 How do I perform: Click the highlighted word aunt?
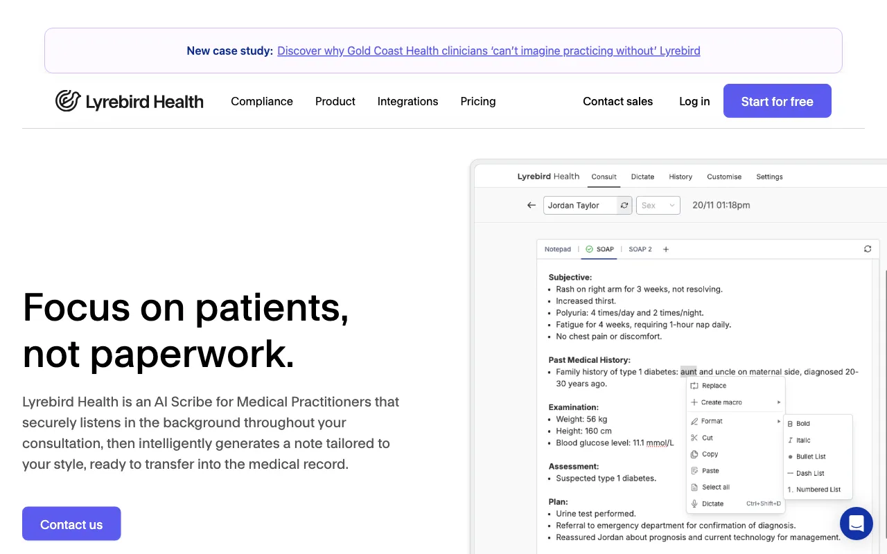[689, 372]
